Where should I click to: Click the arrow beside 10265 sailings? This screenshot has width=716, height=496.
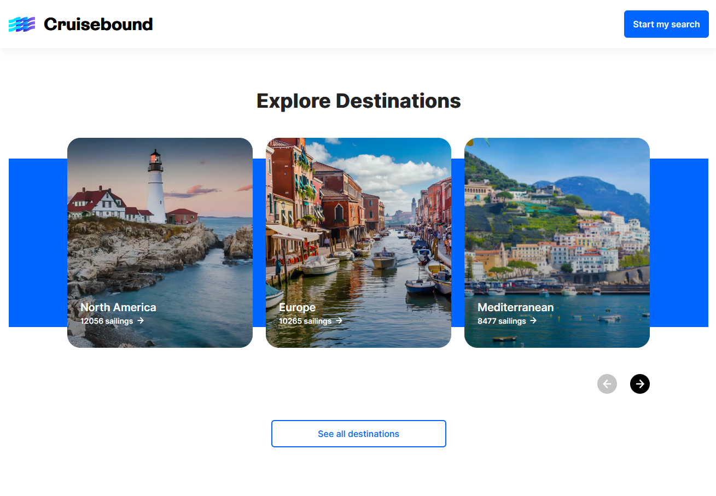339,320
